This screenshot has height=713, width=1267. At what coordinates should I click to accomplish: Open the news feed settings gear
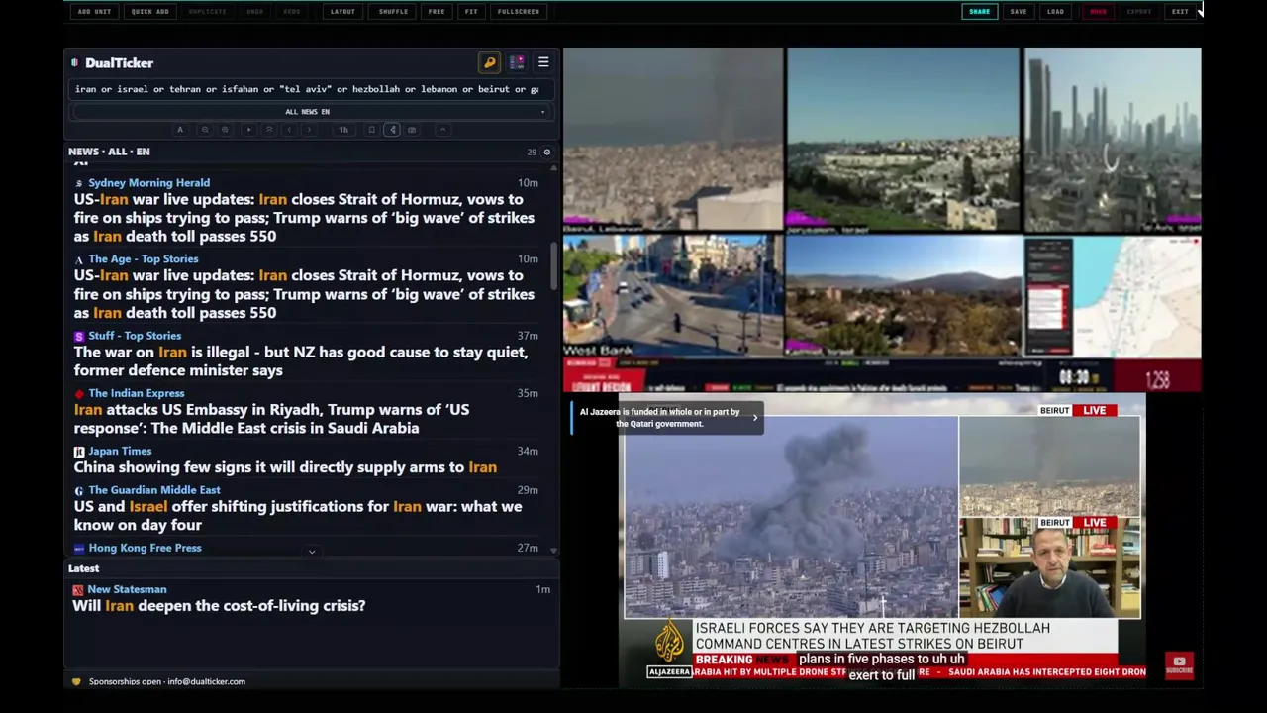click(546, 152)
